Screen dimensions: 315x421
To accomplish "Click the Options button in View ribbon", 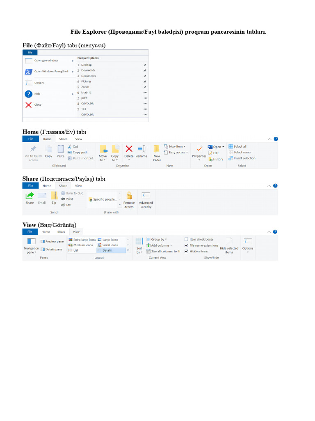I will [x=248, y=245].
